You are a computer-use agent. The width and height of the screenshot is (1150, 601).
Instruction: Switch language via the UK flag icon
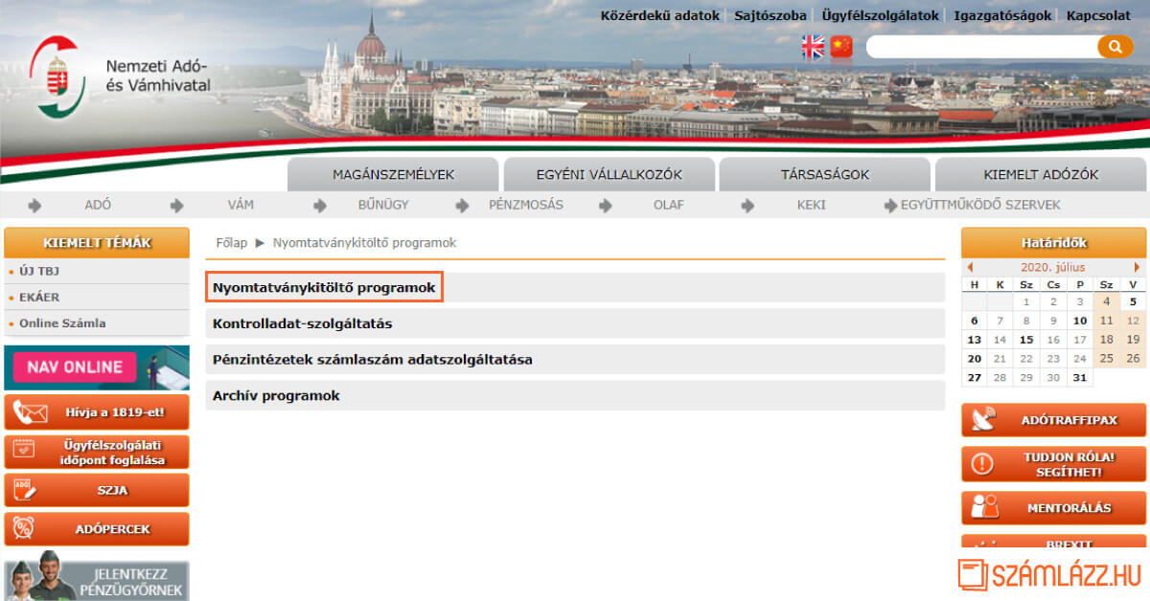pos(813,47)
